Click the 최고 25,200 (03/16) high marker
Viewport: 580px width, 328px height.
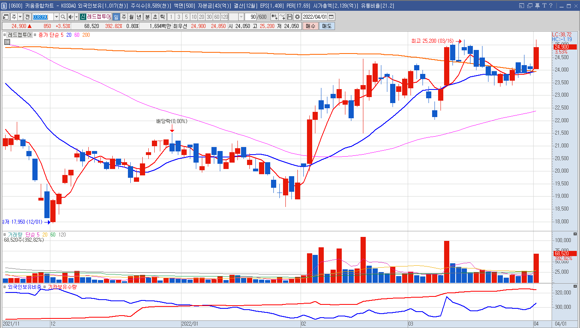433,41
